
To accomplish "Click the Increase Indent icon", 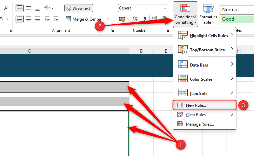I will pos(56,19).
